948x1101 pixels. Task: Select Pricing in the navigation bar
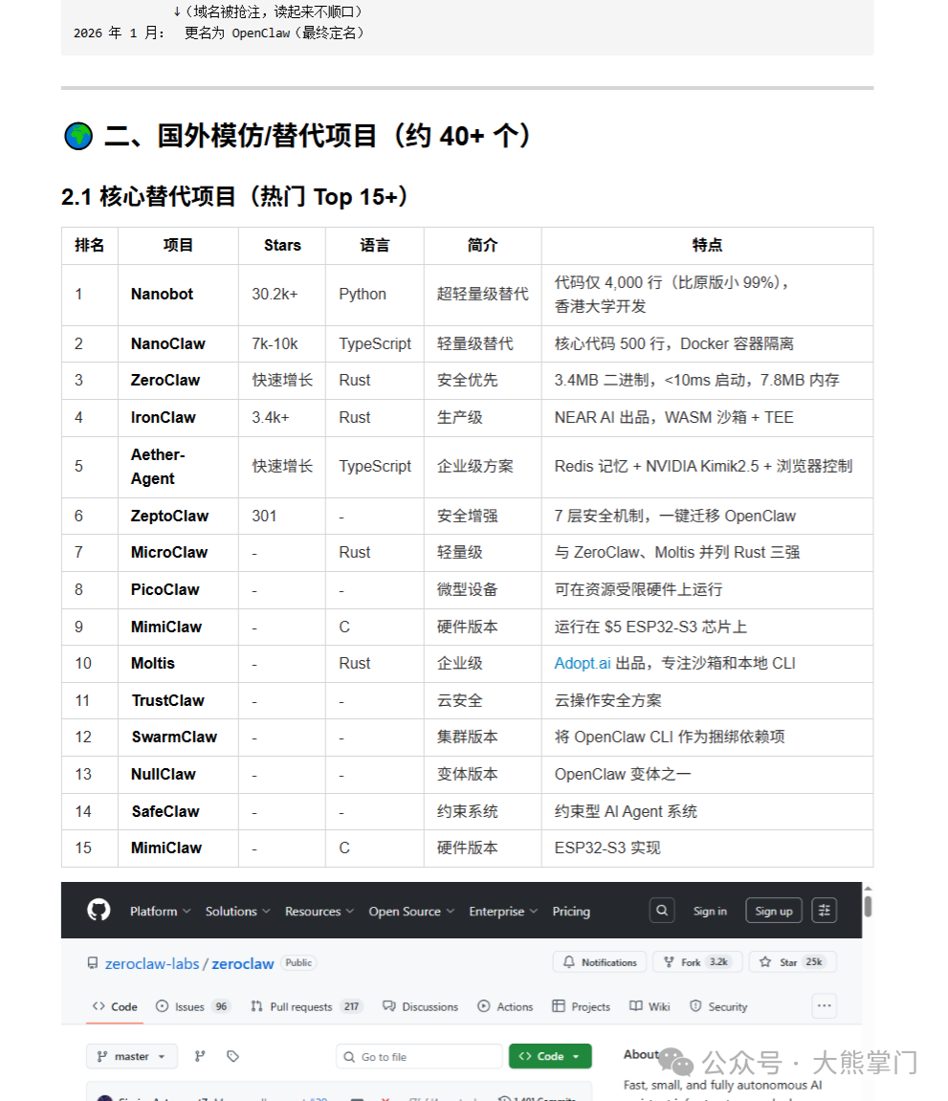[x=570, y=911]
